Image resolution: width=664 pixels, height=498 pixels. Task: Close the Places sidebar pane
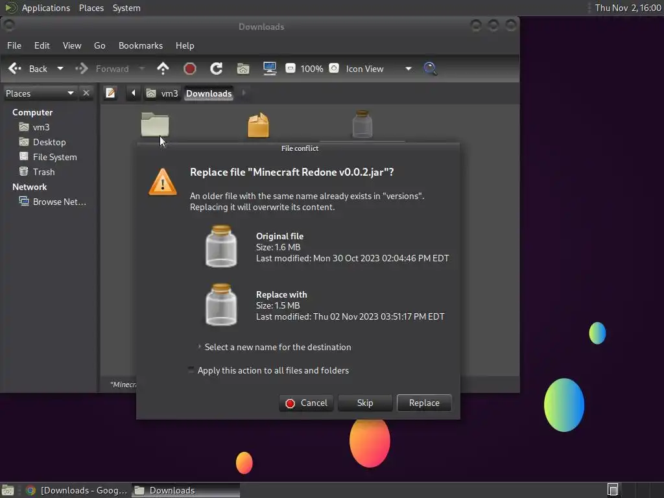(x=86, y=93)
